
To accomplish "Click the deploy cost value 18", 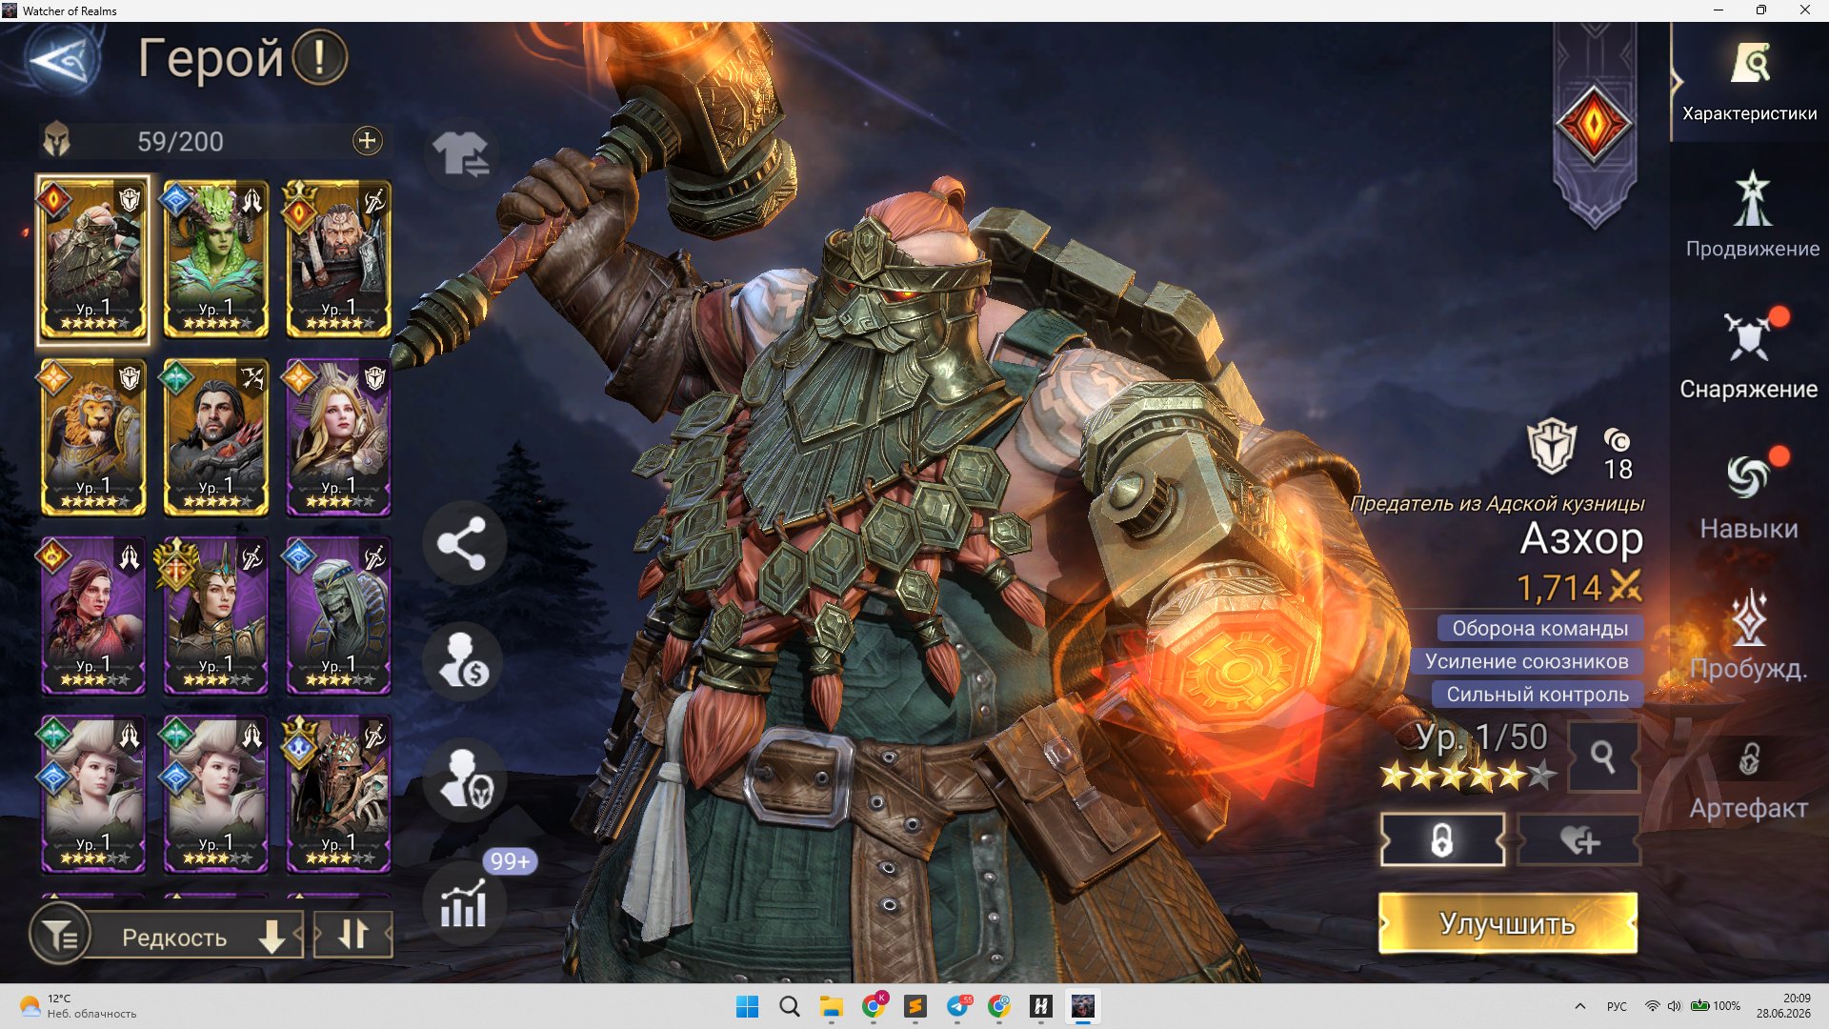I will click(1618, 469).
